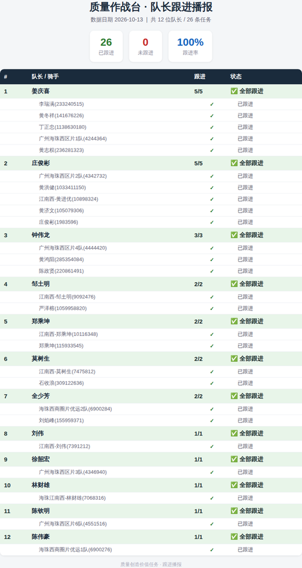302x568 pixels.
Task: Click the 队长 / 骑手 column header
Action: point(45,76)
